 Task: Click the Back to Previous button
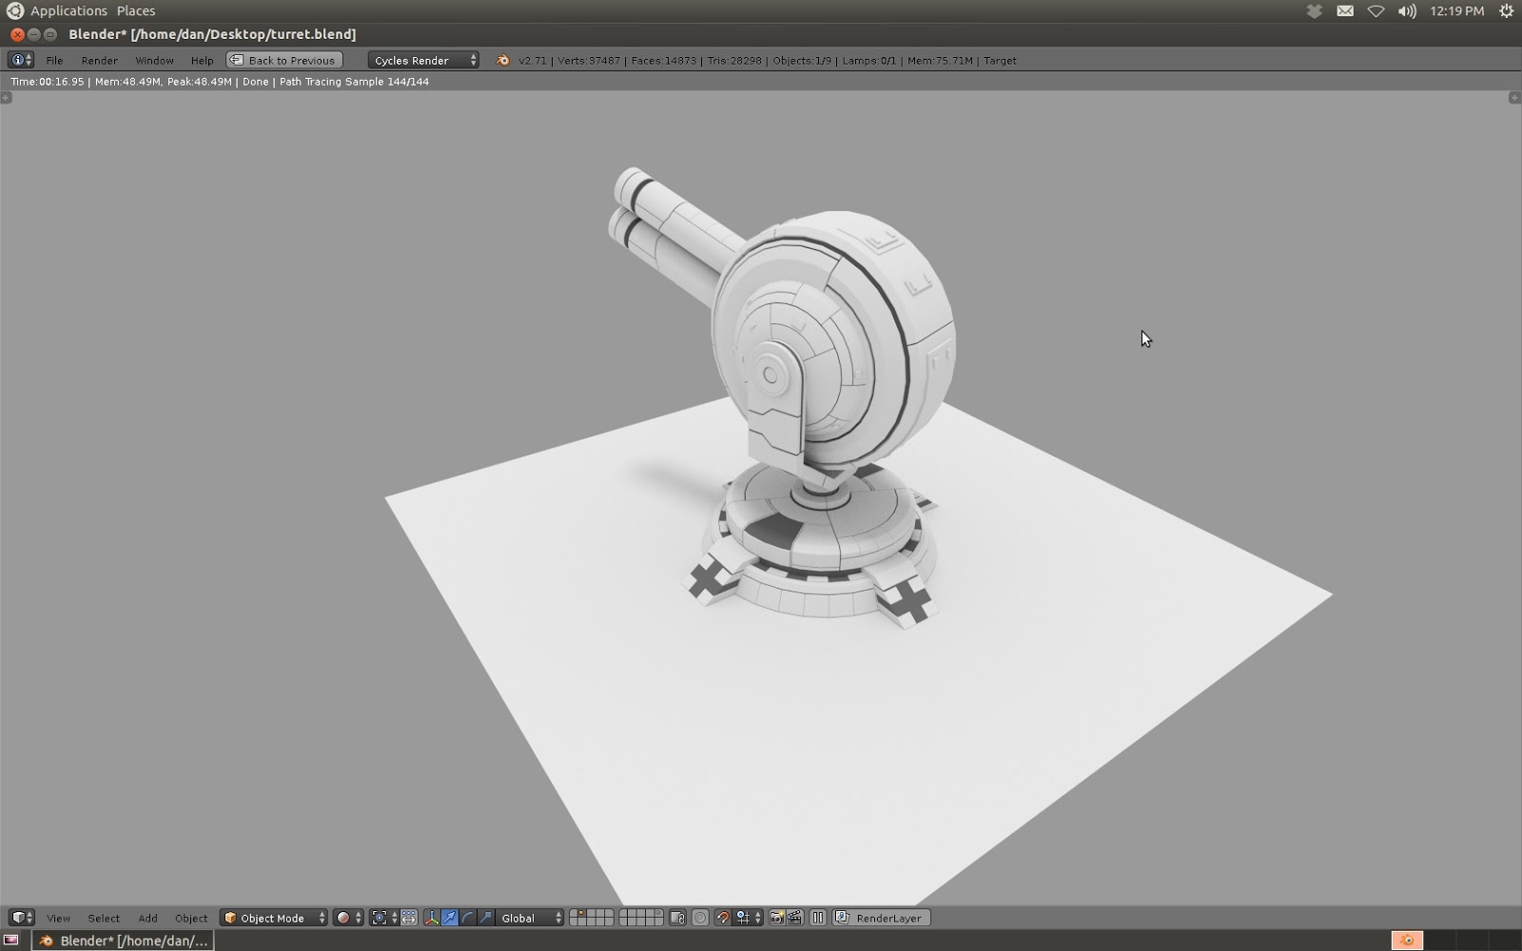pos(283,60)
